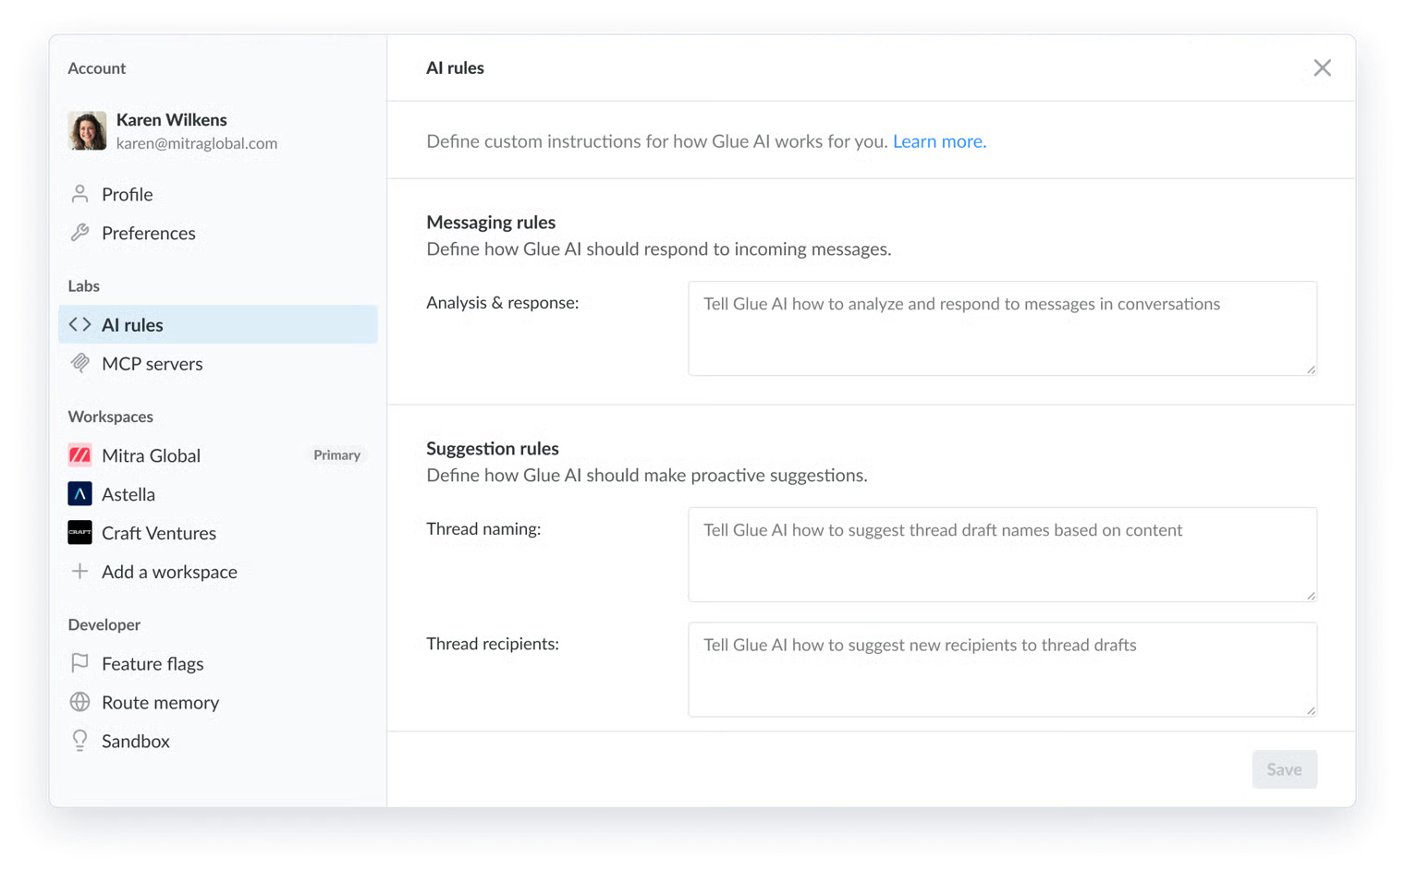Screen dimensions: 1405x871
Task: Select the Craft Ventures workspace logo
Action: 80,533
